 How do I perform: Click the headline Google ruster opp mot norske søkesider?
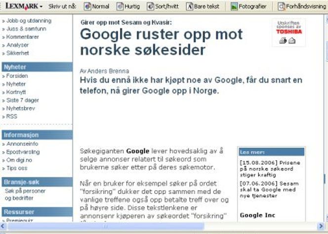pyautogui.click(x=161, y=42)
